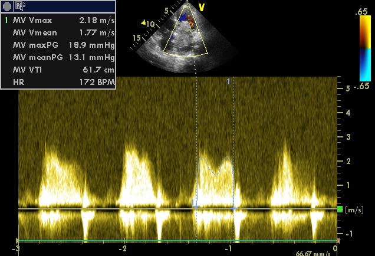The height and width of the screenshot is (256, 375).
Task: Click the left caliper cross on the baseline
Action: [196, 206]
